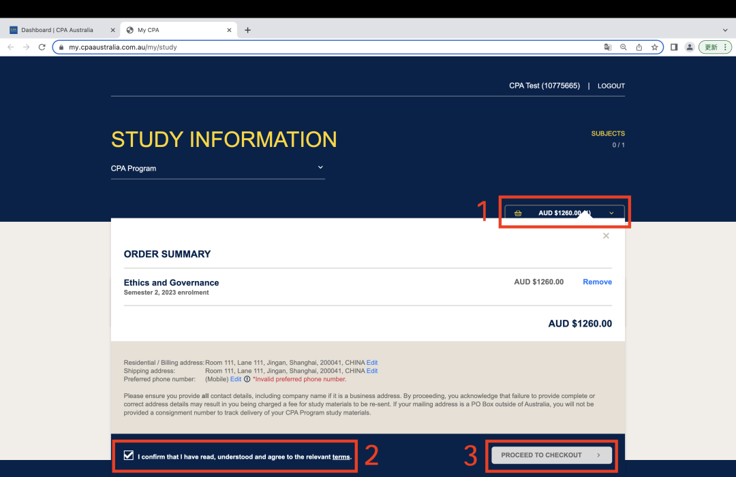Image resolution: width=736 pixels, height=477 pixels.
Task: Click the address bar URL field
Action: 327,47
